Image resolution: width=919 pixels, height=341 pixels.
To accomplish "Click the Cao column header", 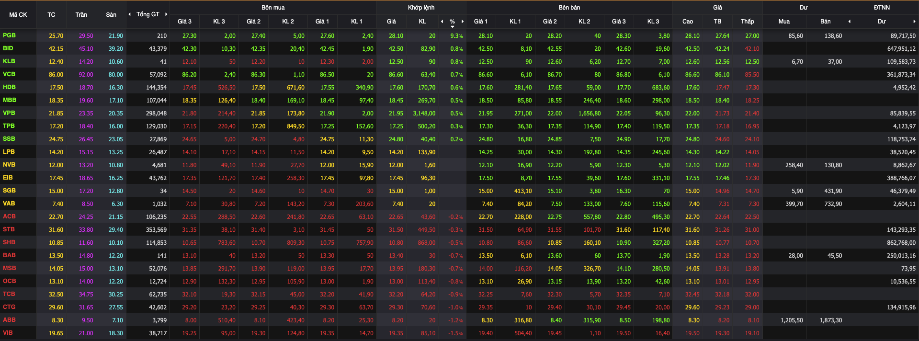I will coord(688,22).
